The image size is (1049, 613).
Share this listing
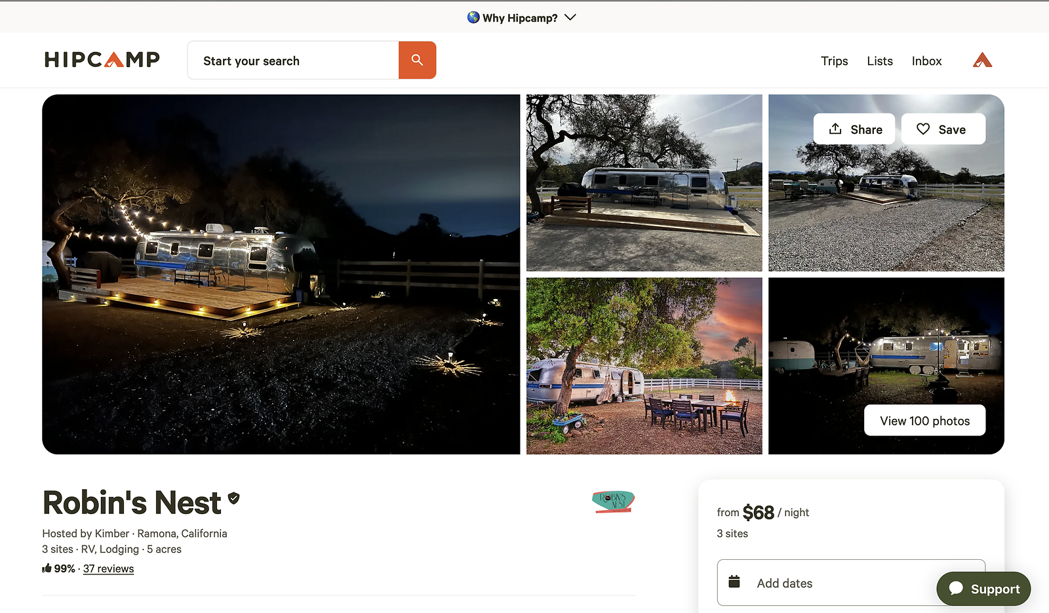point(854,129)
